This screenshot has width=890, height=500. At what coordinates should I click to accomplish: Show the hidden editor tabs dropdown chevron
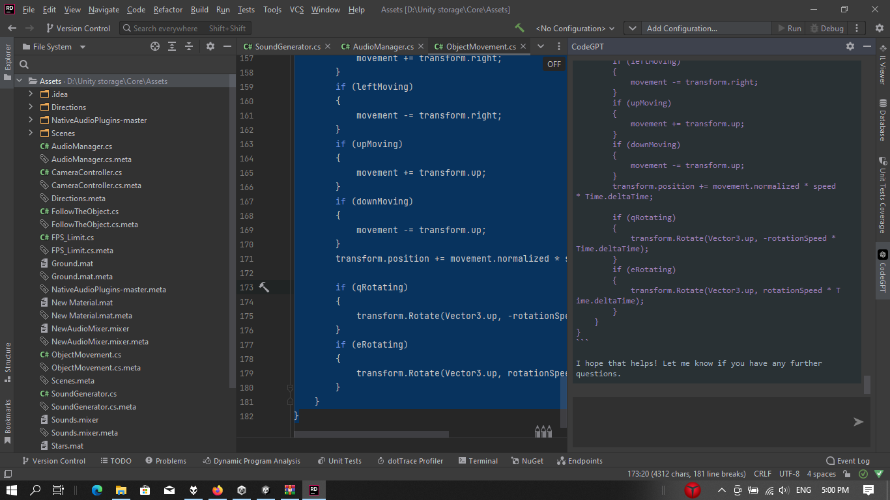[541, 46]
